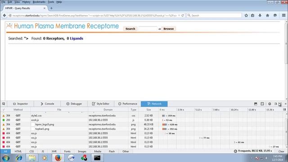The height and width of the screenshot is (162, 288).
Task: Open the Downloads arrow icon
Action: [x=260, y=16]
